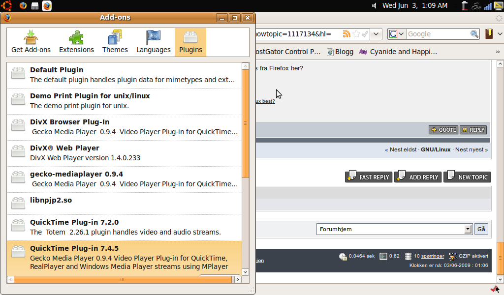This screenshot has height=295, width=504.
Task: Select the gecko-mediaplayer 0.9.4 entry
Action: tap(124, 179)
